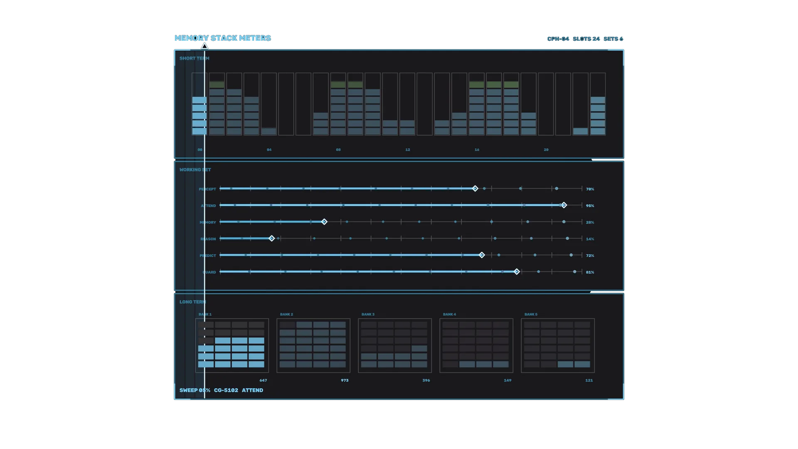Click the CG-5102 status code
798x449 pixels.
(x=226, y=390)
